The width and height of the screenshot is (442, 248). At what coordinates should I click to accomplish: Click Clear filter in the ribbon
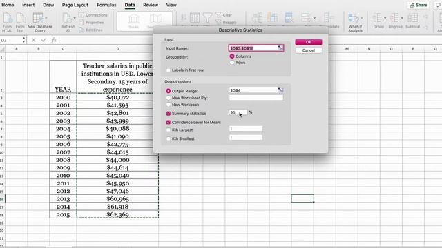[224, 15]
